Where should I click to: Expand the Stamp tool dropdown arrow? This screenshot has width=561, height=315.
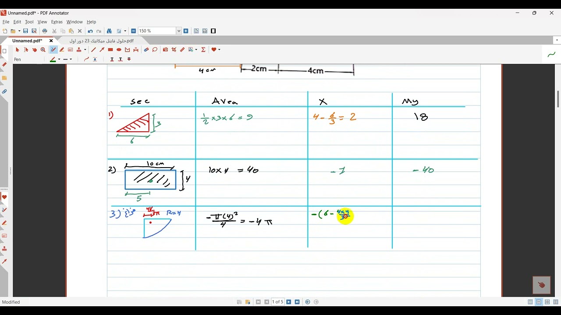(x=85, y=49)
